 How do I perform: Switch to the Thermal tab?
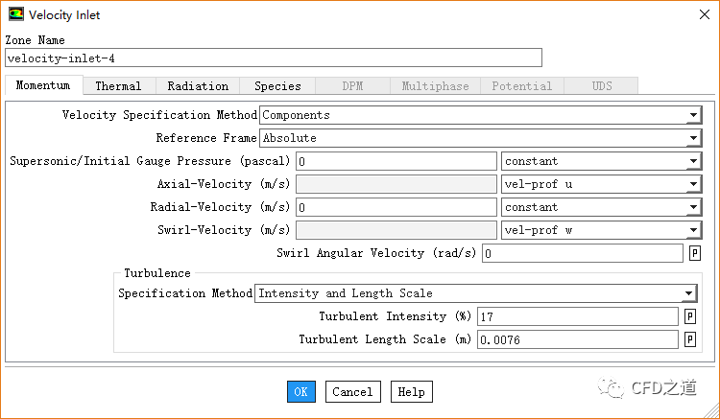click(x=118, y=86)
